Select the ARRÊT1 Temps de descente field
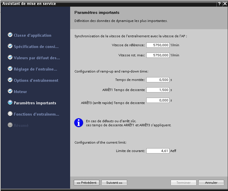This screenshot has height=191, width=228. click(x=158, y=90)
